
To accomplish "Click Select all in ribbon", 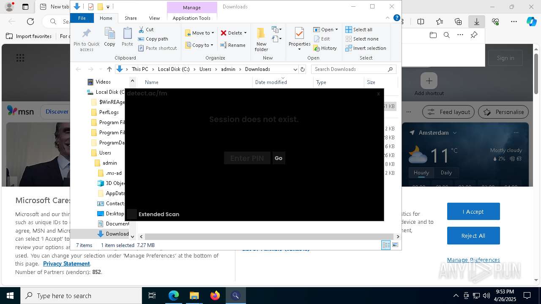I will click(x=359, y=30).
